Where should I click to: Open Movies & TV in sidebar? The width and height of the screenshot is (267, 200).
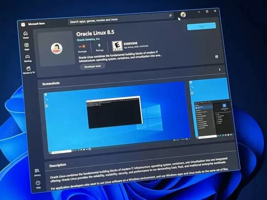pyautogui.click(x=29, y=70)
